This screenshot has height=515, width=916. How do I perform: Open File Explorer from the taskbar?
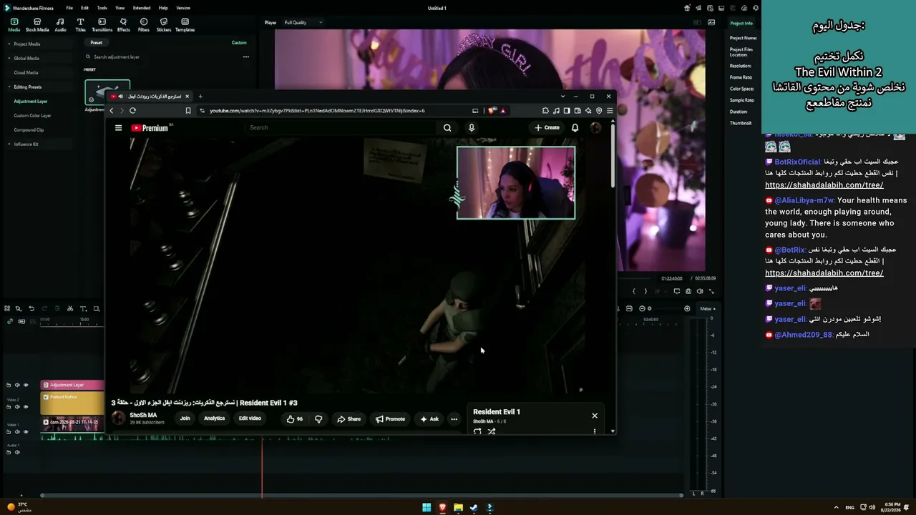tap(458, 508)
